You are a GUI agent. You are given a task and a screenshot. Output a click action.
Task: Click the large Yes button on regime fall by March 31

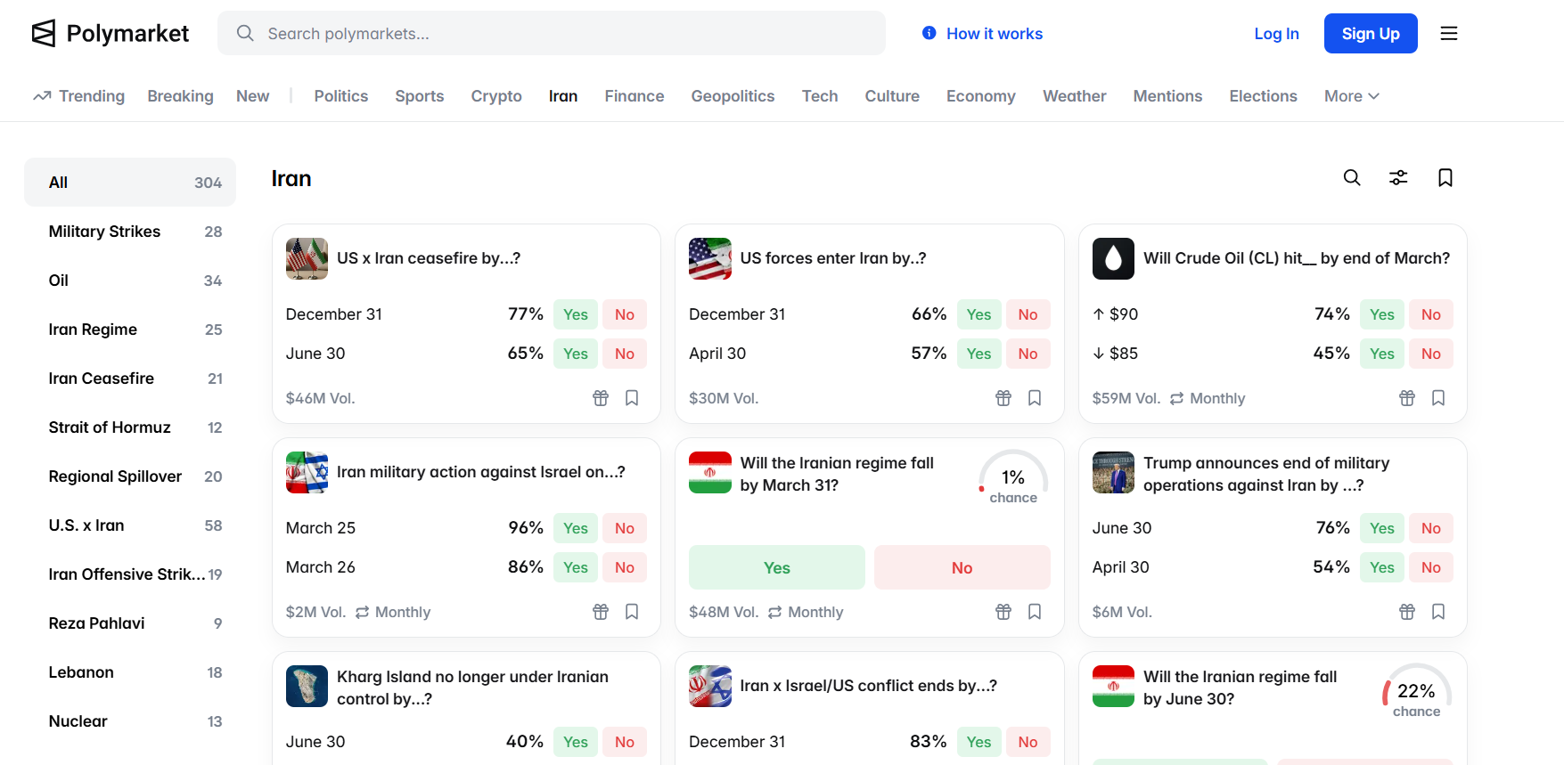click(776, 568)
